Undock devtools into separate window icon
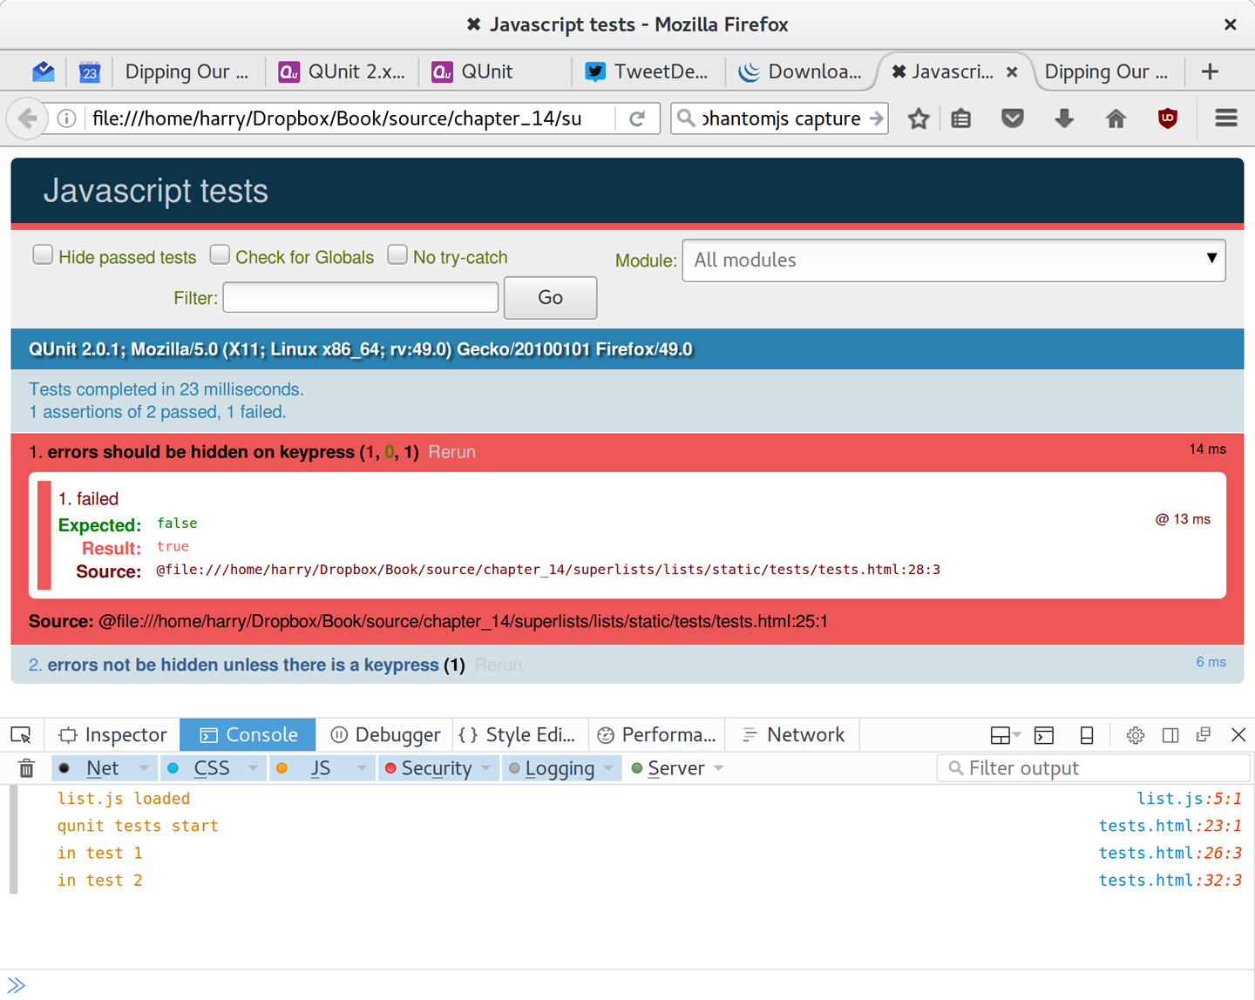The height and width of the screenshot is (1000, 1255). [x=1204, y=735]
